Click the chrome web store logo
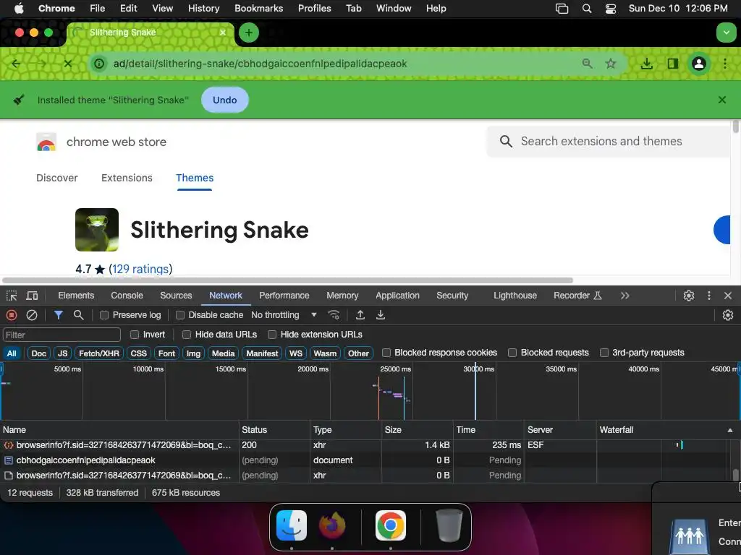The height and width of the screenshot is (555, 741). pos(46,142)
